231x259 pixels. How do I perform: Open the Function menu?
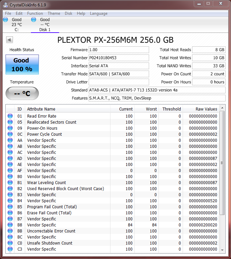(x=35, y=13)
